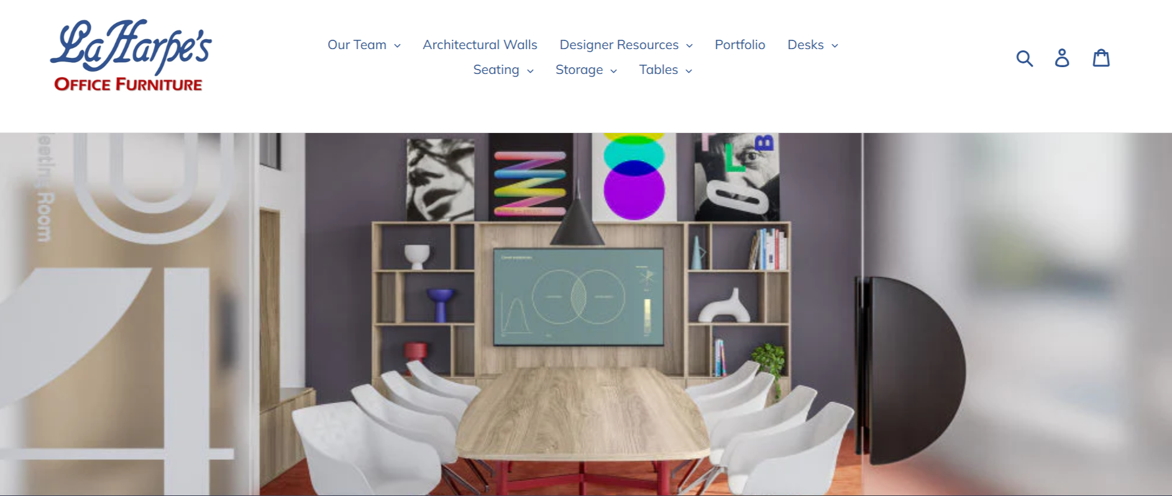Click the LaHarpe's Office Furniture logo
This screenshot has height=496, width=1172.
130,56
